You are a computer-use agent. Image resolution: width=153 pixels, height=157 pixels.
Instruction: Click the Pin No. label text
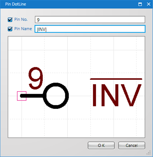coord(21,19)
